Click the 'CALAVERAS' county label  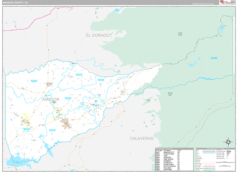pos(142,138)
